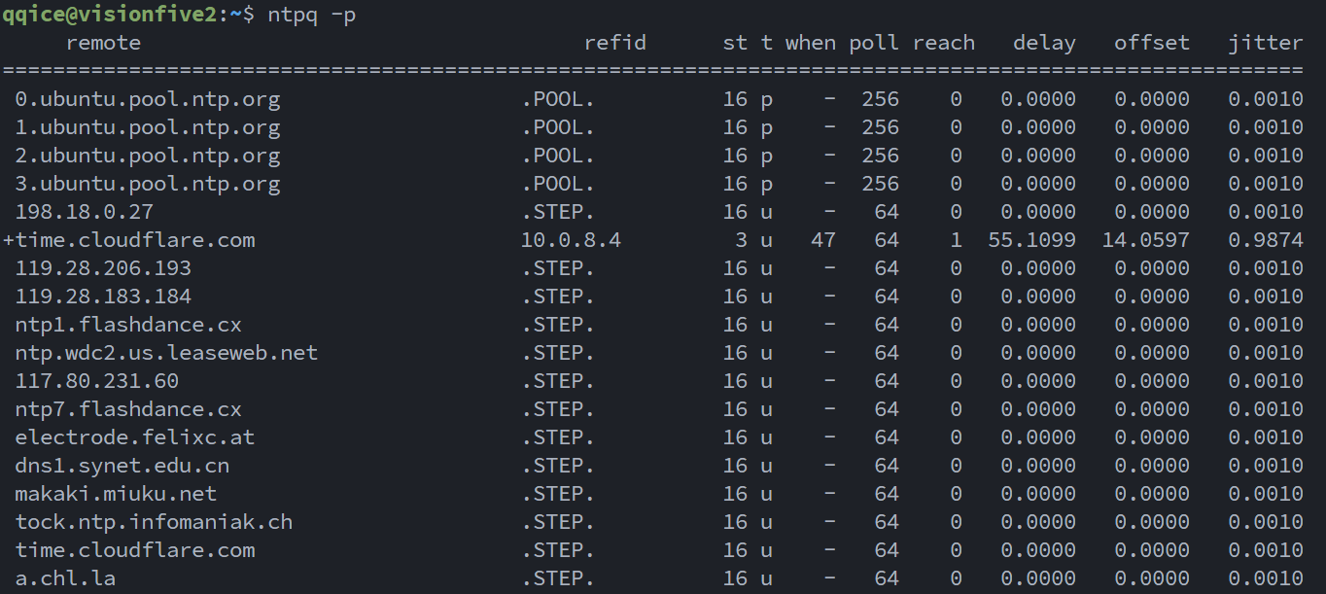Click the 117.80.231.60 remote address

(96, 381)
